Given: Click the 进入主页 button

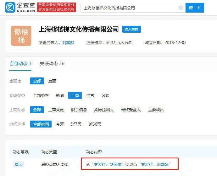Looking at the screenshot, I should click(x=131, y=29).
